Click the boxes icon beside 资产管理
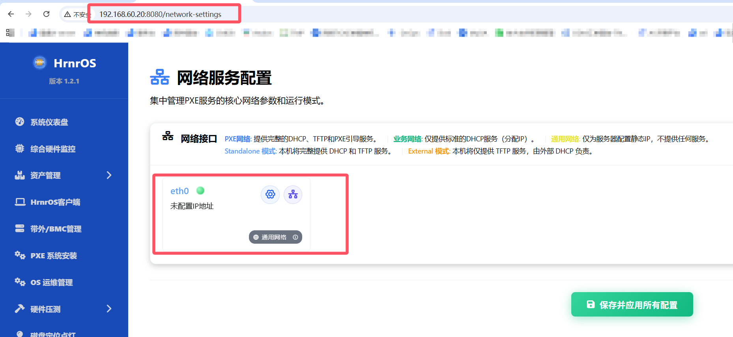This screenshot has height=337, width=733. pos(20,175)
